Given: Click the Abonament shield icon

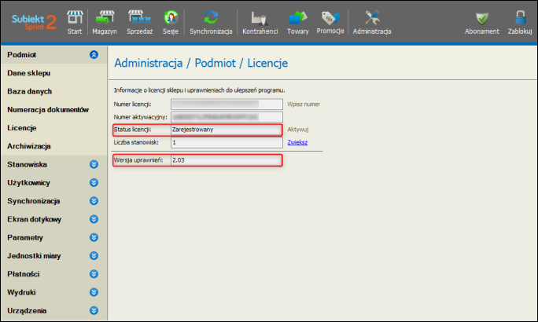Looking at the screenshot, I should point(481,20).
